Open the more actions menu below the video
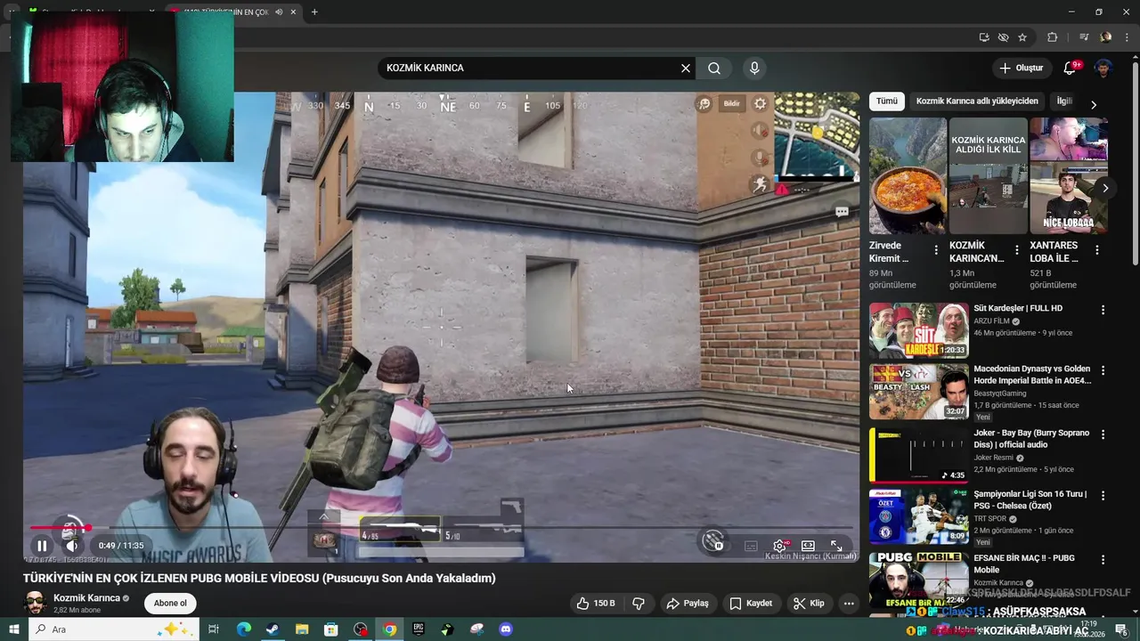Screen dimensions: 1140x641 tap(849, 603)
